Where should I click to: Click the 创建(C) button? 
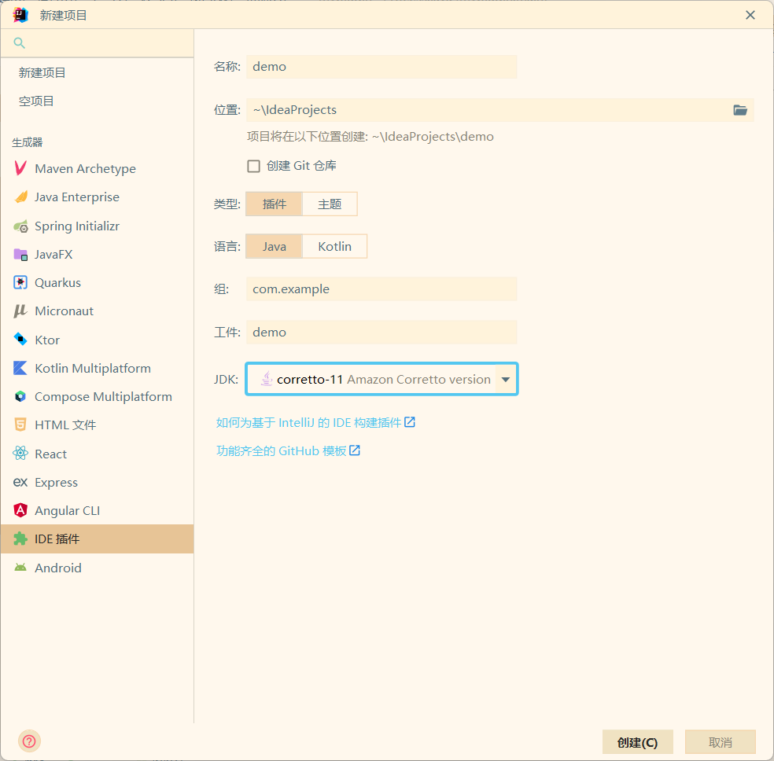tap(637, 742)
